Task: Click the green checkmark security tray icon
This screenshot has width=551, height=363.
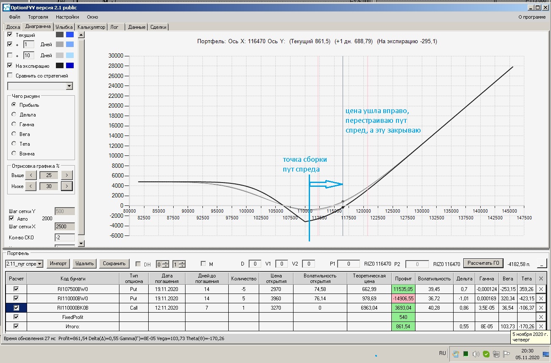Action: tap(486, 354)
